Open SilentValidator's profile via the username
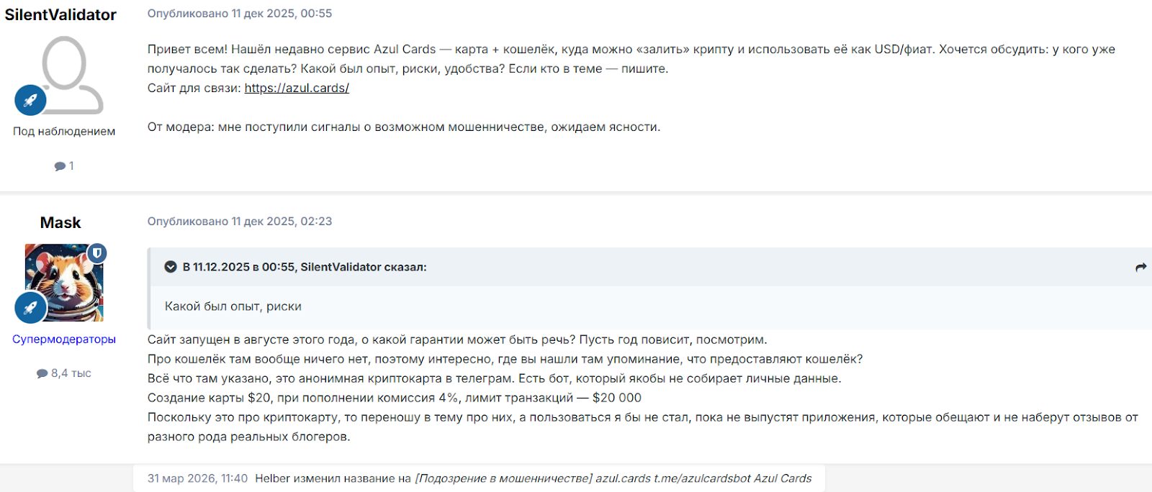Viewport: 1152px width, 492px height. [x=60, y=15]
